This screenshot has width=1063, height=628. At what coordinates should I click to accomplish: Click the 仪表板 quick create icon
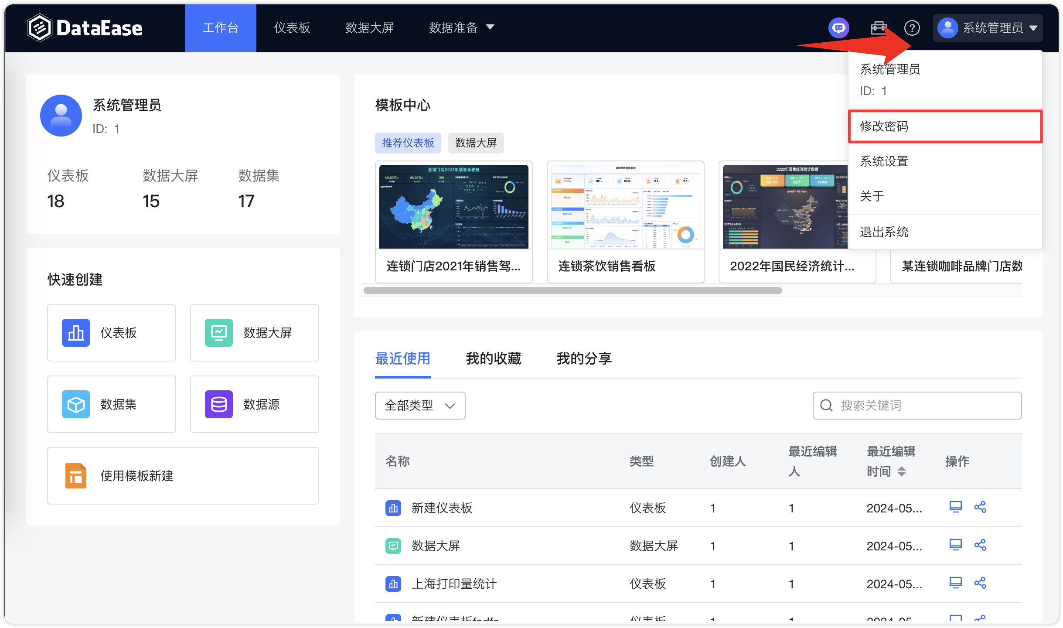tap(75, 333)
